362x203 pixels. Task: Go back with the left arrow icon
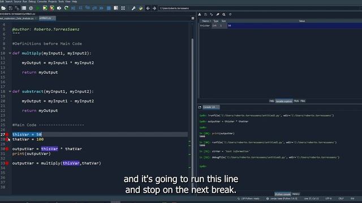(x=148, y=8)
